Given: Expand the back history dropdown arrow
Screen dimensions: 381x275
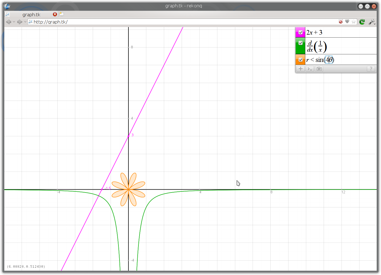Looking at the screenshot, I should 14,22.
